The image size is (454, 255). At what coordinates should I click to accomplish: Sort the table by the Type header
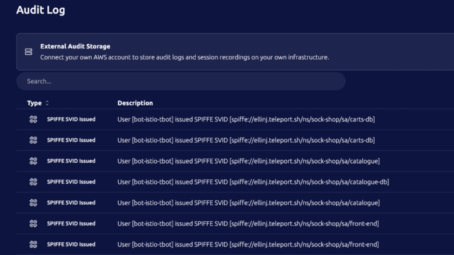[34, 103]
